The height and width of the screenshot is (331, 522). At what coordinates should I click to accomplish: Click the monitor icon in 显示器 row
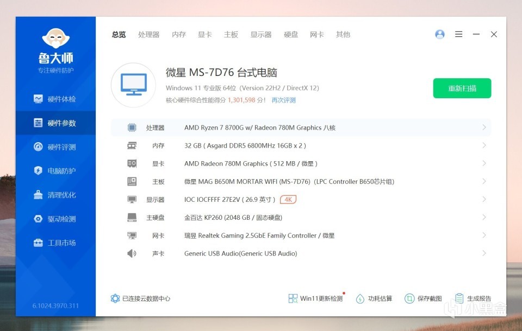pyautogui.click(x=132, y=199)
